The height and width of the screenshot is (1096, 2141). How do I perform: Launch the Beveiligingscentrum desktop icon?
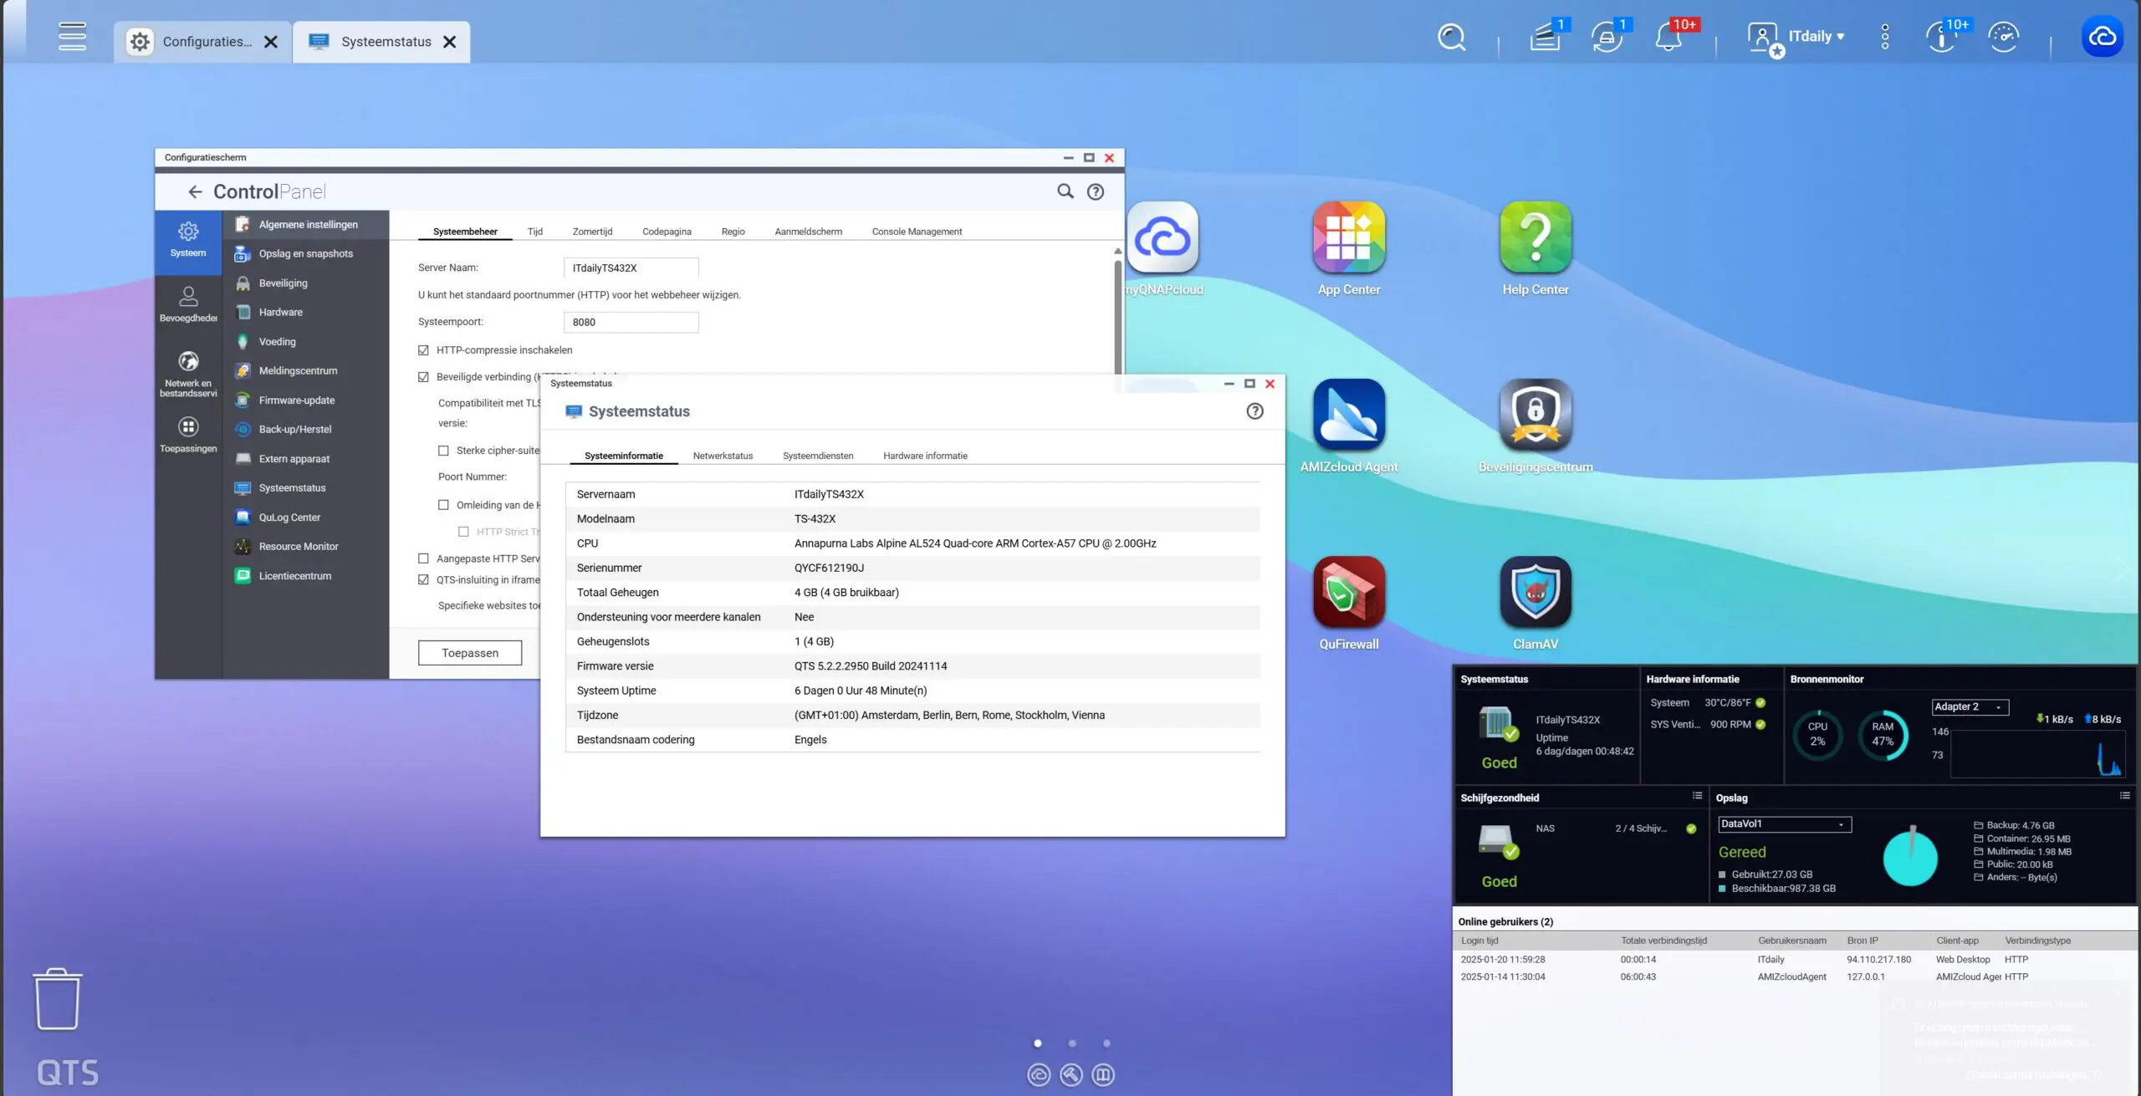[1535, 415]
